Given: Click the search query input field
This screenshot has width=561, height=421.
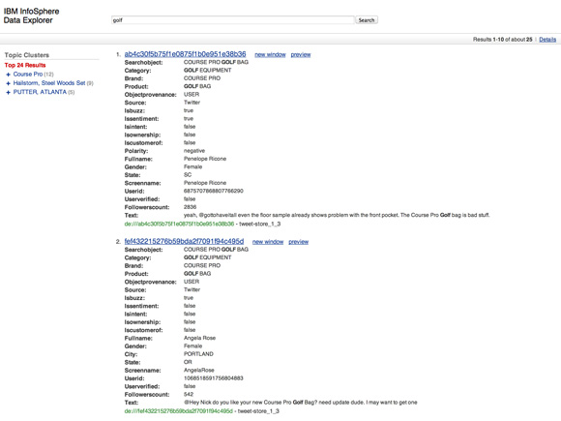Looking at the screenshot, I should coord(232,20).
